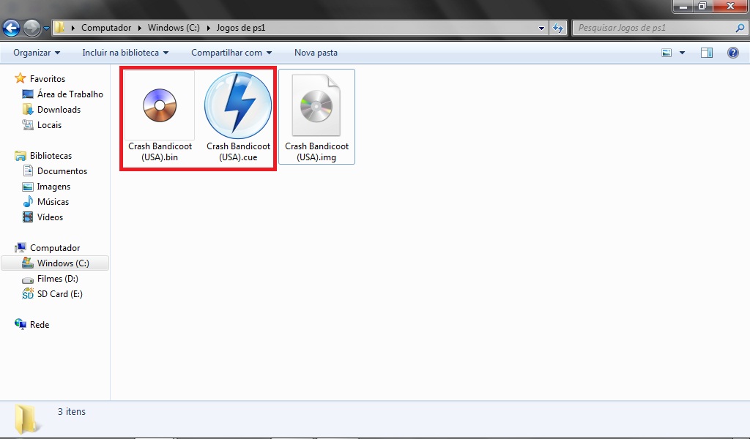Expand the Incluir na biblioteca dropdown
750x439 pixels.
click(x=125, y=53)
